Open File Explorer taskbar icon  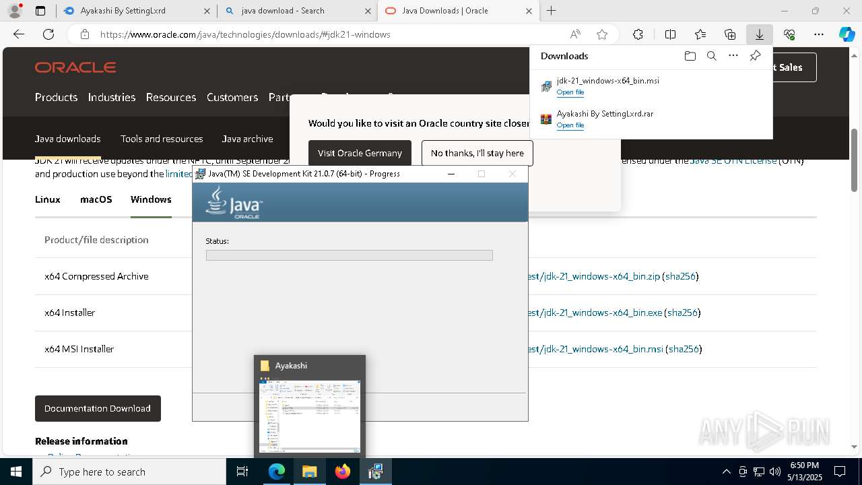(x=309, y=472)
